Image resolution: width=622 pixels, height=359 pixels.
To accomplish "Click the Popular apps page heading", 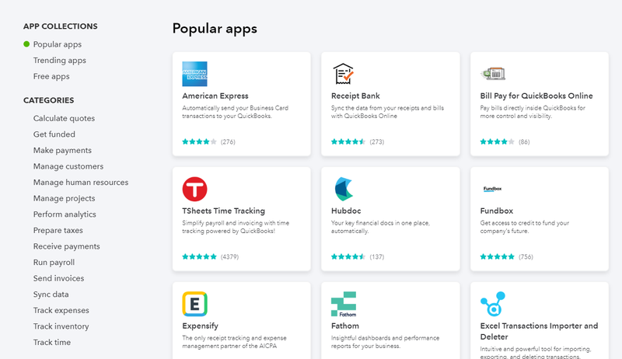I will (215, 29).
